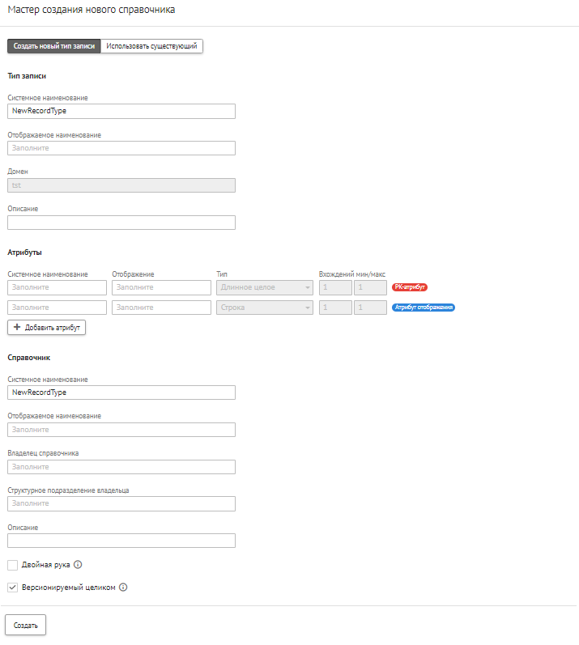This screenshot has width=579, height=645.
Task: Click info icon next to Двойная рука
Action: point(79,565)
